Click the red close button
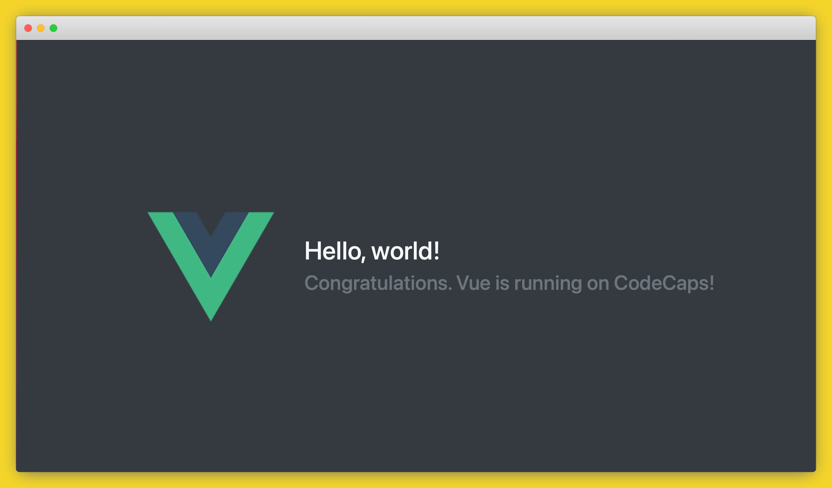This screenshot has height=488, width=832. (x=28, y=28)
